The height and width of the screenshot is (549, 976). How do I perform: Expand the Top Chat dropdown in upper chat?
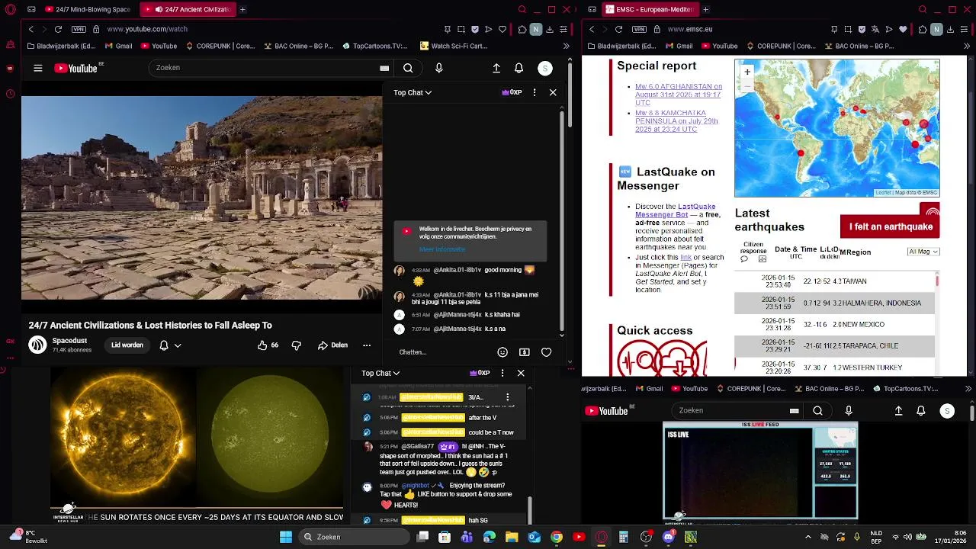click(x=413, y=92)
